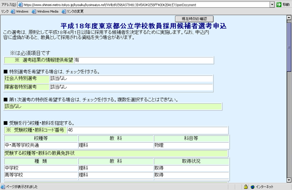292x190 pixels.
Task: Click the インターネット zone globe icon
Action: [x=253, y=187]
